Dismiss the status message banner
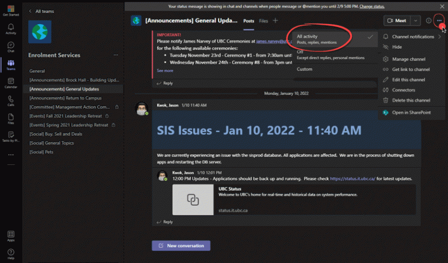Screen dimensions: 448x263 click(442, 6)
